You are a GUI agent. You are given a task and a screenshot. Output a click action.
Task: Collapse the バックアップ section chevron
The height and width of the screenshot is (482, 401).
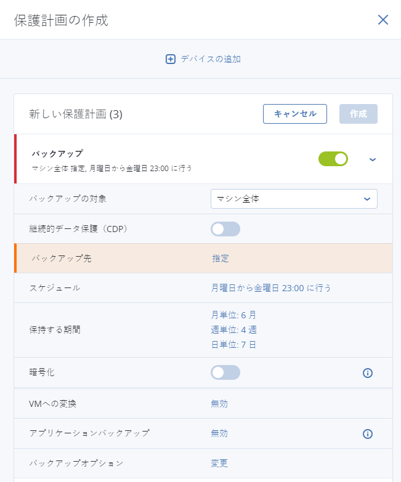tap(373, 159)
